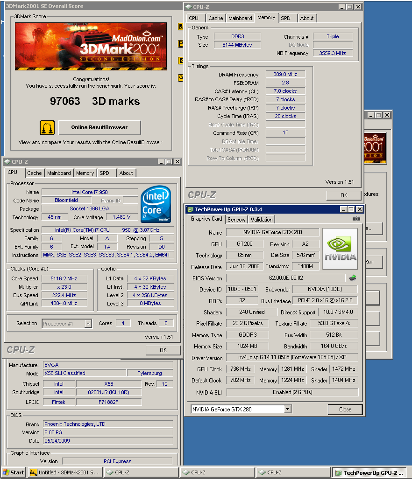The height and width of the screenshot is (479, 412).
Task: Select Graphics Card tab in GPU-Z
Action: coord(206,219)
